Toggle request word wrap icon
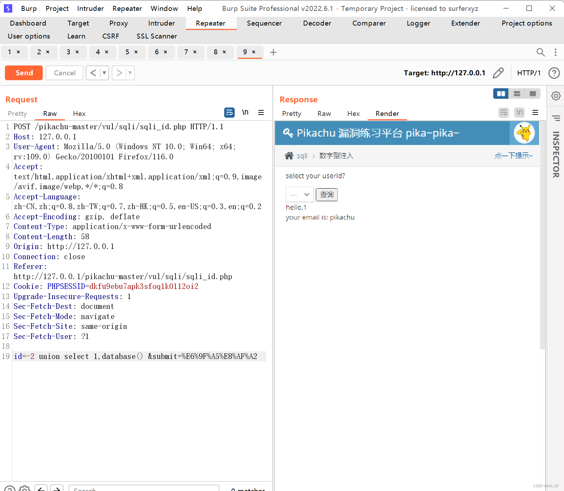 (x=229, y=112)
